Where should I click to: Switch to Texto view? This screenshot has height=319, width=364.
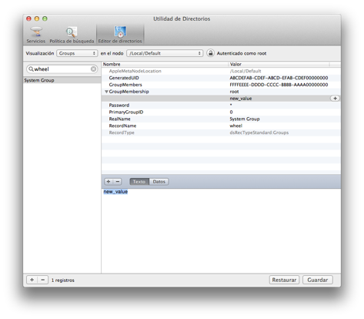[139, 182]
